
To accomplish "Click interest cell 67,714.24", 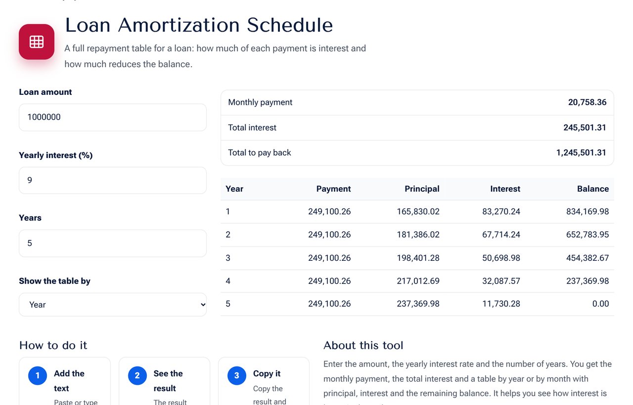I will coord(501,235).
